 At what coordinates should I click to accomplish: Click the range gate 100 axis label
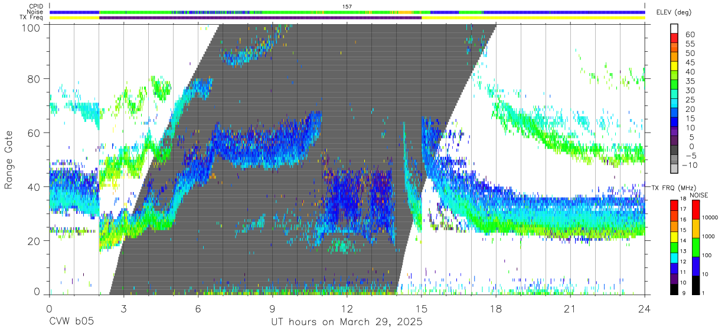pyautogui.click(x=32, y=28)
